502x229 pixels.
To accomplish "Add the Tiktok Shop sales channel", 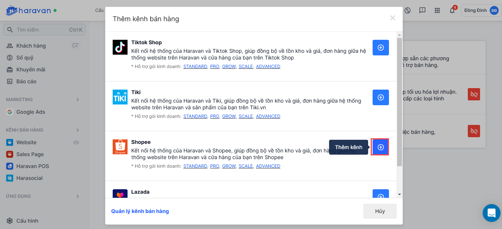I will click(380, 48).
